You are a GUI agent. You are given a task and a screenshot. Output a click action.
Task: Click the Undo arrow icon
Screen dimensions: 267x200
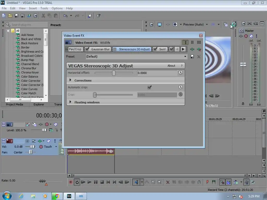(x=65, y=16)
